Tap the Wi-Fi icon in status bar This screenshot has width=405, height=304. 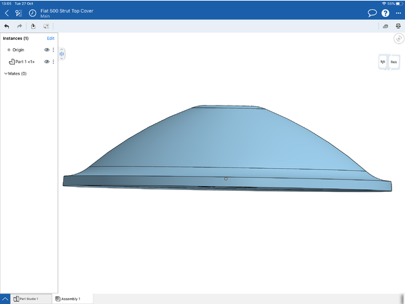(384, 4)
